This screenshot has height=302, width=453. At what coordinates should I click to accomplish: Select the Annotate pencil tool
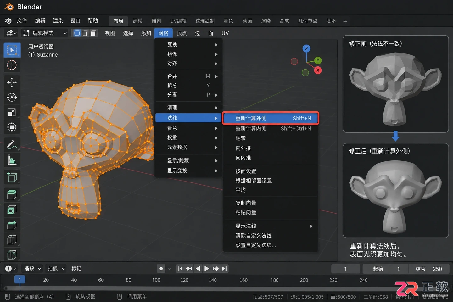click(x=12, y=145)
